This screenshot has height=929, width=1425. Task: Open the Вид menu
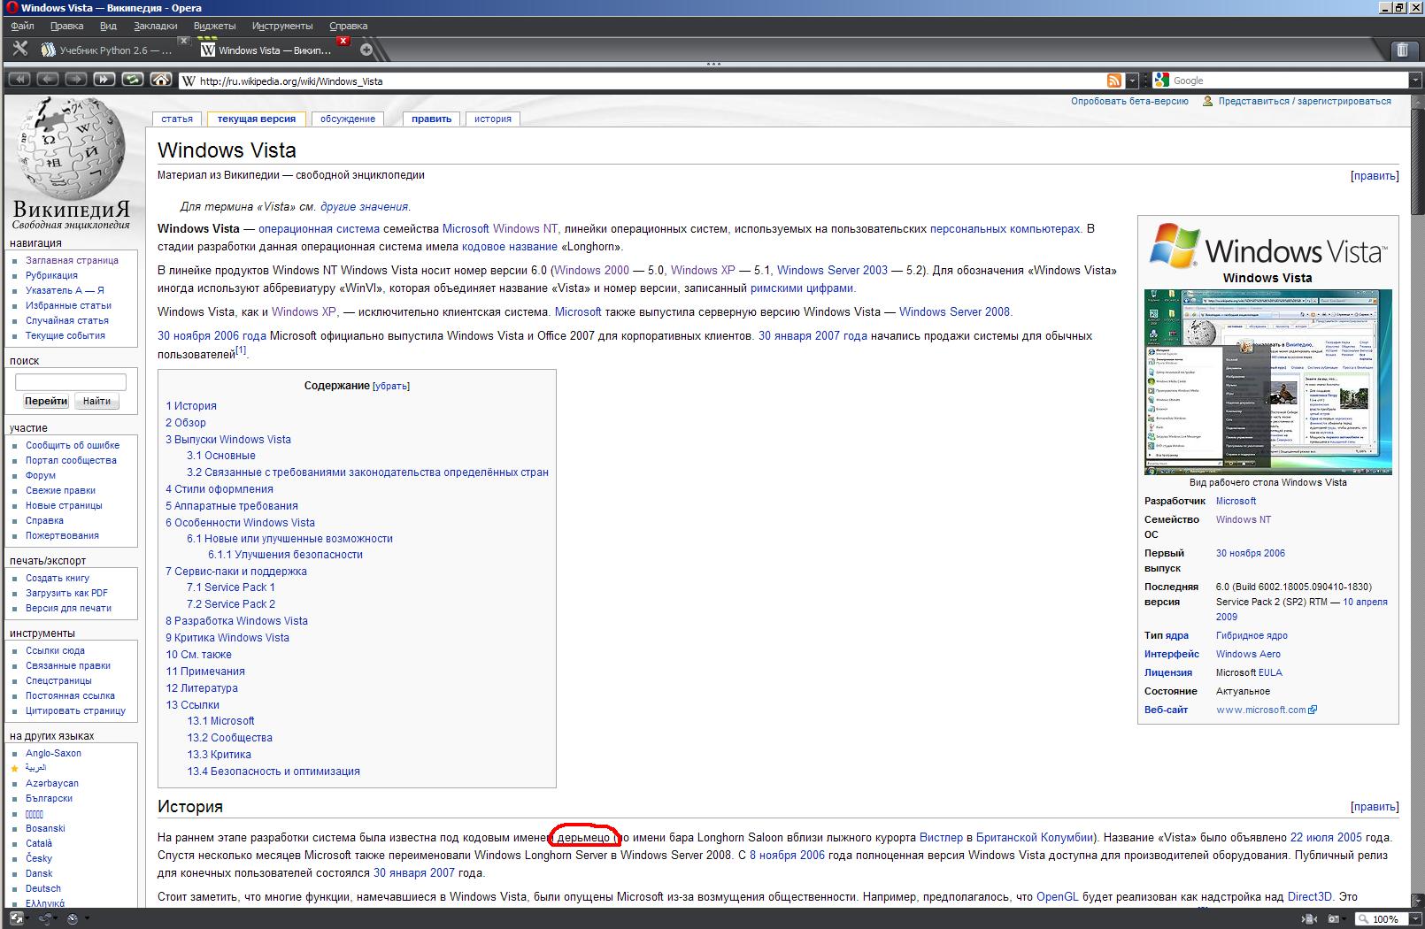tap(108, 26)
